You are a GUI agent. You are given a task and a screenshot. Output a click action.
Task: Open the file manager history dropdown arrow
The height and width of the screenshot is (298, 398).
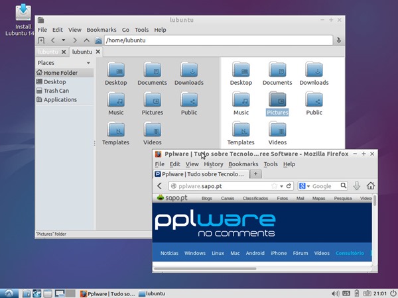pos(64,40)
